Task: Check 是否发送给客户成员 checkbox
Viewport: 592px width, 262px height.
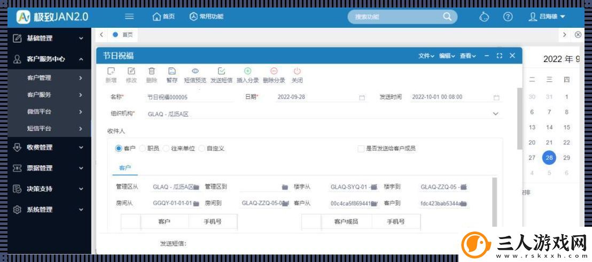Action: pyautogui.click(x=361, y=149)
